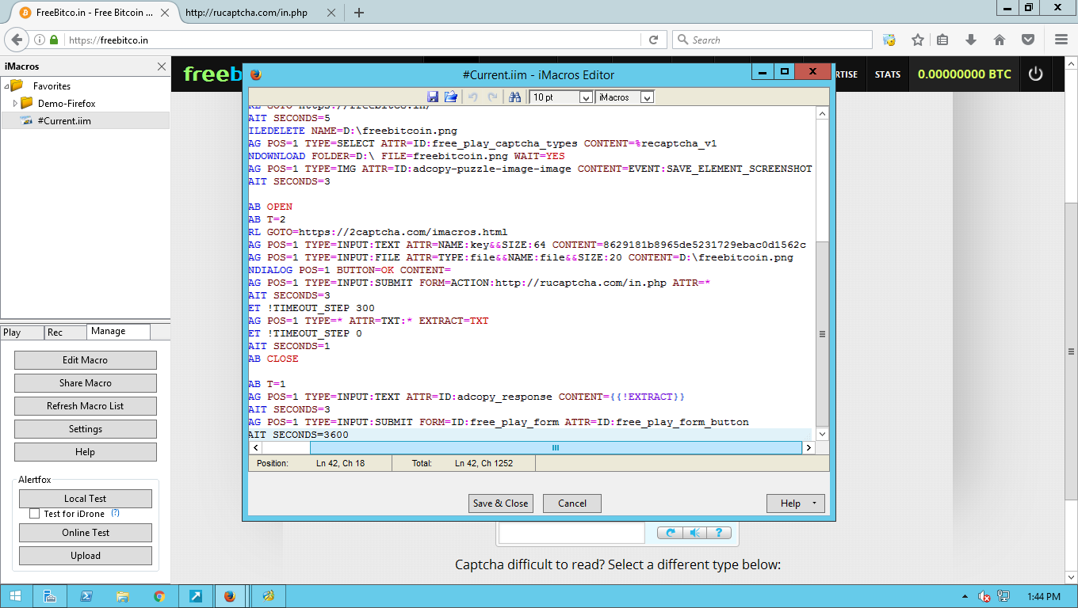Open the iMacros syntax dropdown

[x=647, y=97]
